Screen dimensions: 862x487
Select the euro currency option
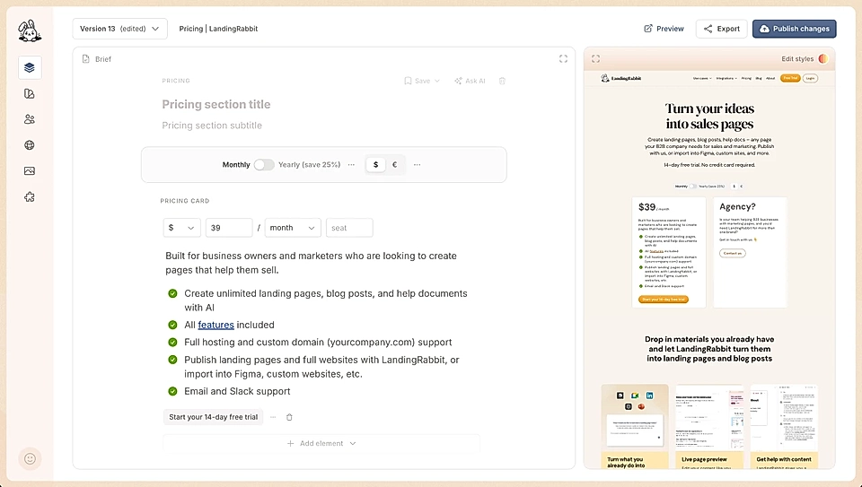(395, 165)
